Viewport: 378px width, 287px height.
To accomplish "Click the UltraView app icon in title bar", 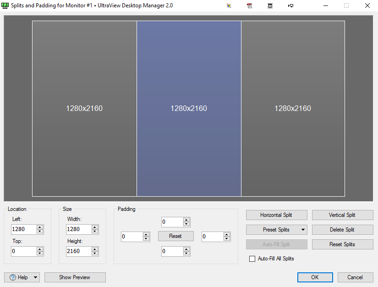I will coord(5,6).
